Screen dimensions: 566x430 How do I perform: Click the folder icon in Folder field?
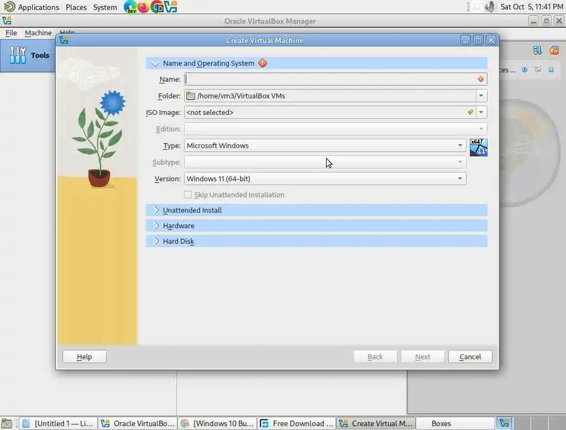pos(191,96)
